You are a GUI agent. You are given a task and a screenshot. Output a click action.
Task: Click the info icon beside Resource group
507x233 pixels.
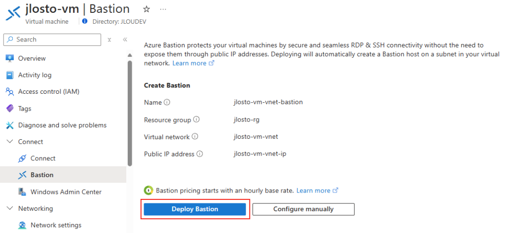pos(196,119)
